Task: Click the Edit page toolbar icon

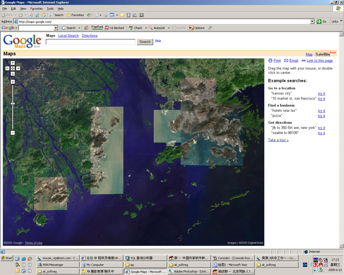Action: click(x=112, y=15)
